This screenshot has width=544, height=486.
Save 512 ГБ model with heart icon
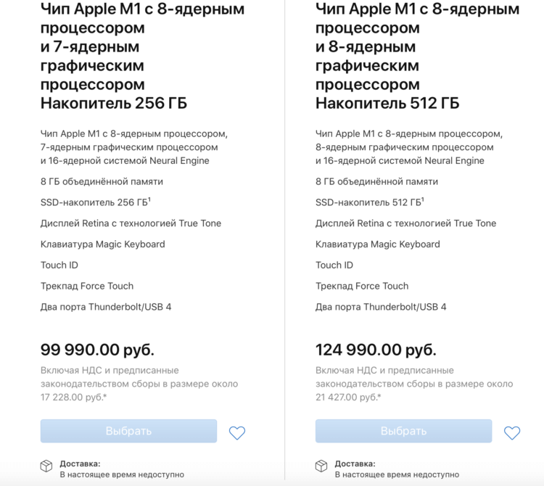tap(512, 432)
